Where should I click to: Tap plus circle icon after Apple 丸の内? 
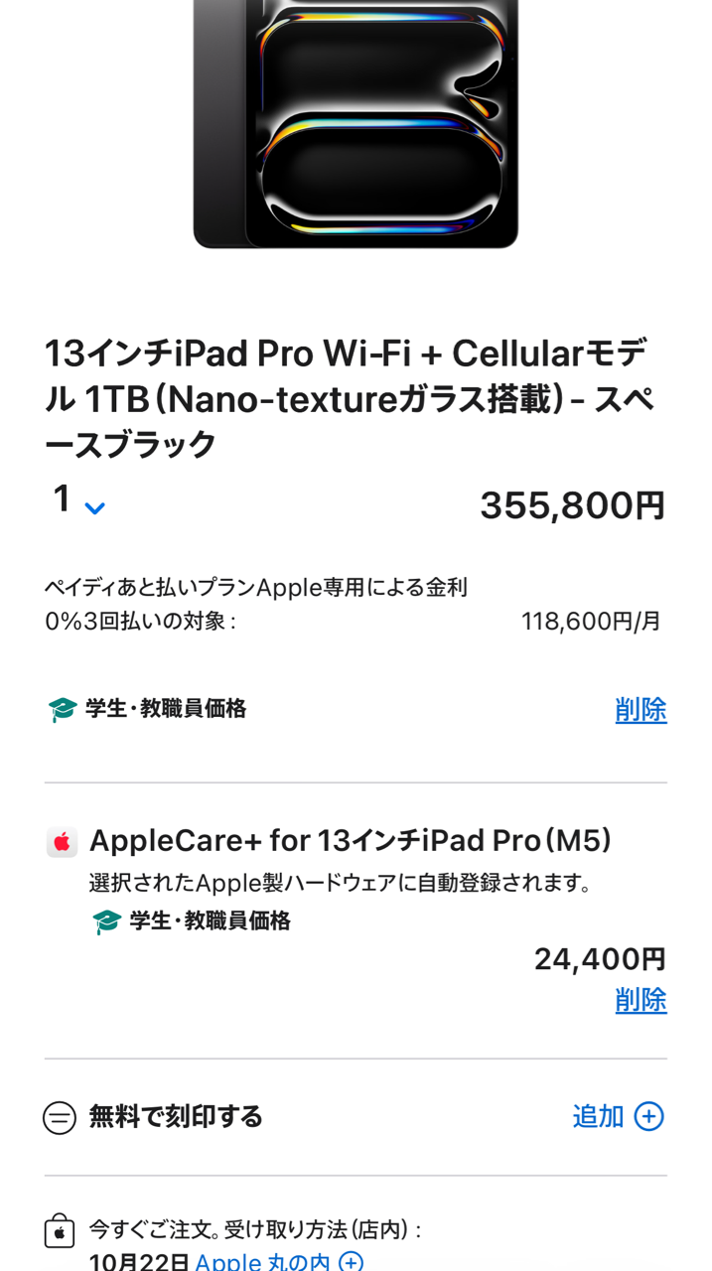coord(351,1262)
